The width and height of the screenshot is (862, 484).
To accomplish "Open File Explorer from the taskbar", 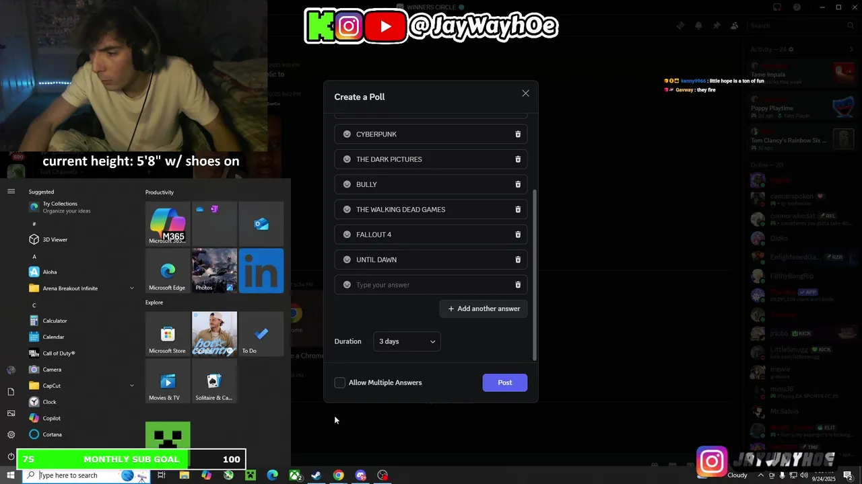I will pyautogui.click(x=184, y=475).
